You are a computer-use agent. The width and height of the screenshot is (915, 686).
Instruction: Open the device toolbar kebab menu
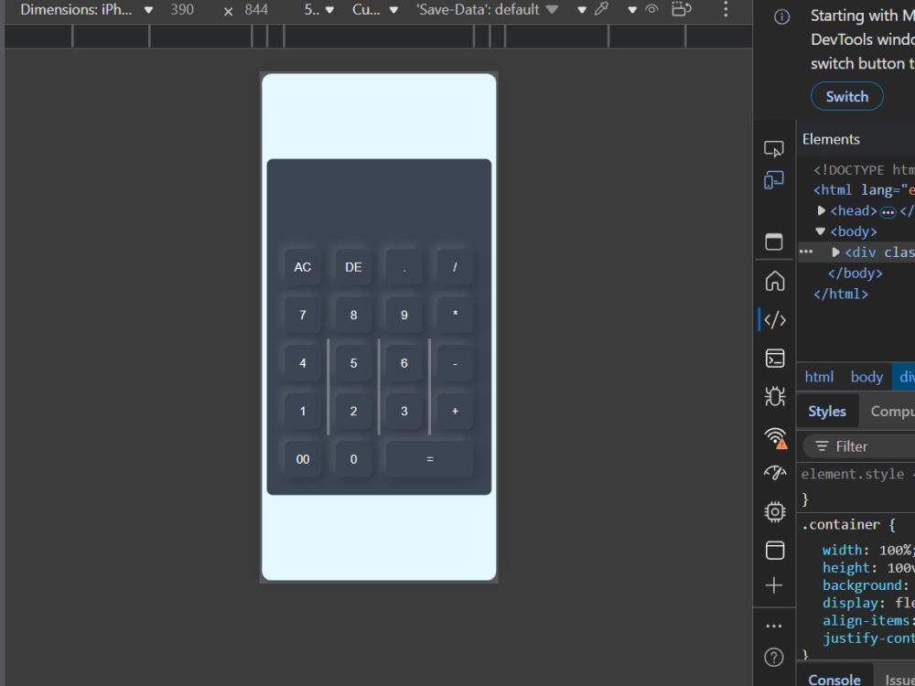(726, 9)
